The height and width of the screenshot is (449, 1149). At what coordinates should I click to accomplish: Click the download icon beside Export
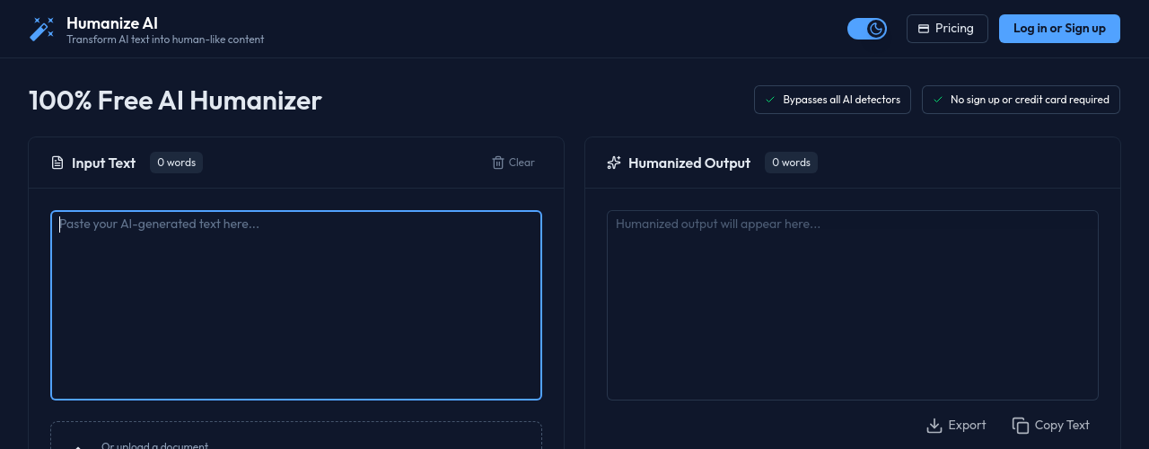[x=934, y=425]
